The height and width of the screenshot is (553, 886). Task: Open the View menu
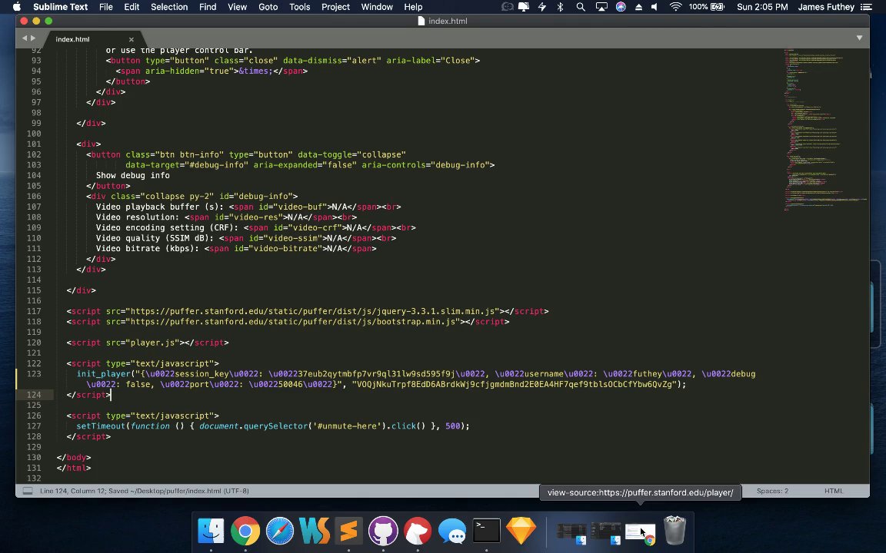[238, 7]
